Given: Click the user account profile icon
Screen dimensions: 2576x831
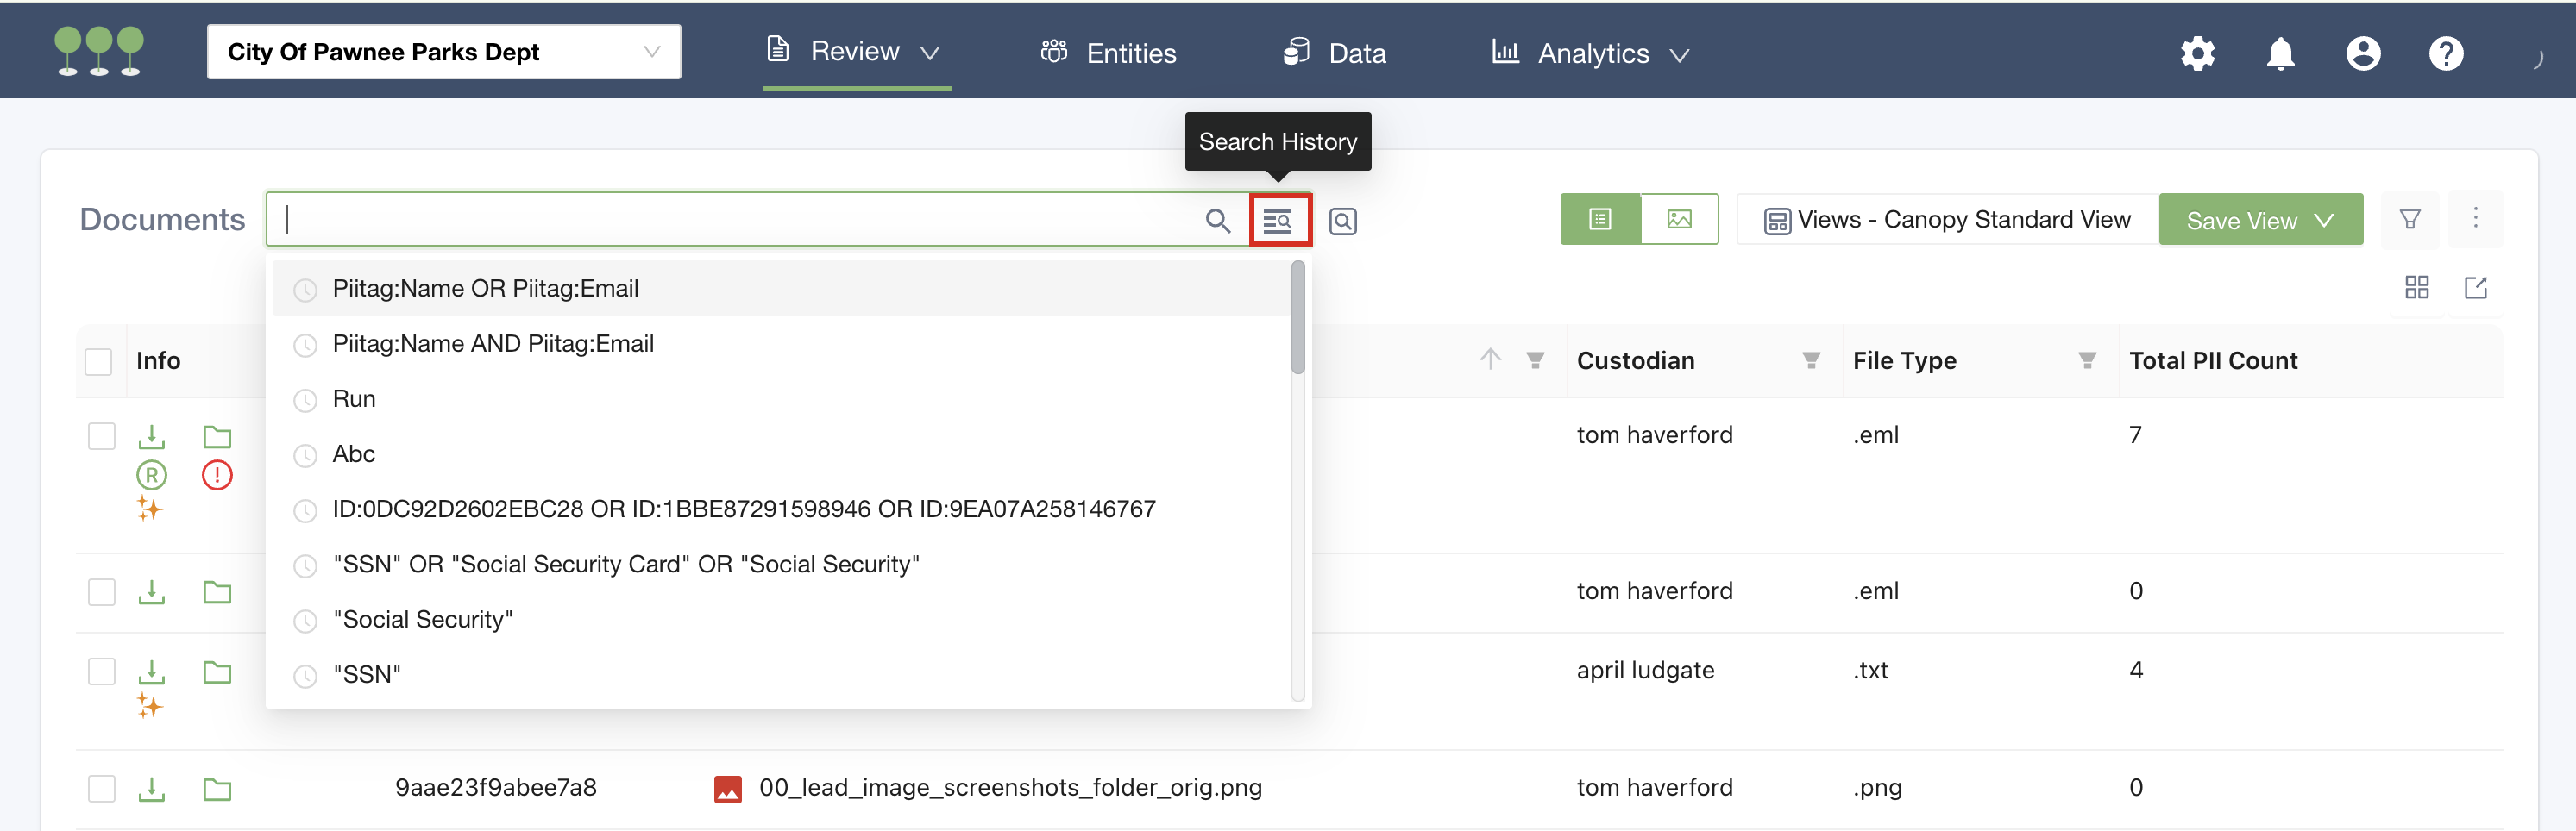Looking at the screenshot, I should click(2363, 53).
